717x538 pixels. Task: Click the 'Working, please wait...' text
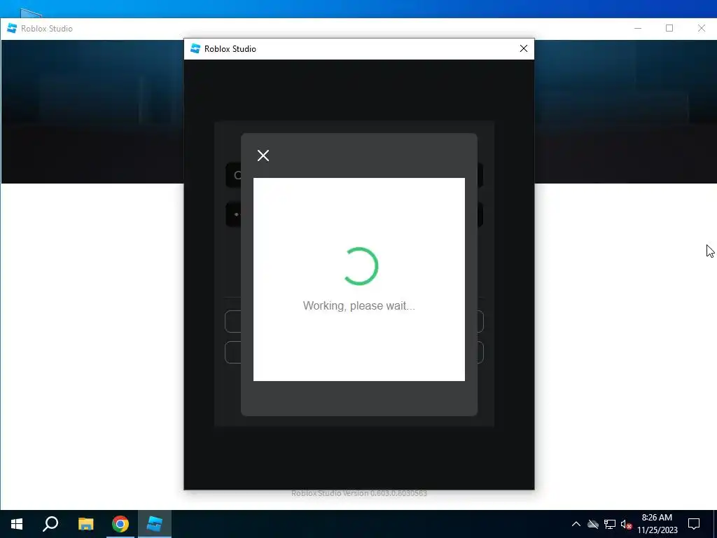[x=359, y=305]
